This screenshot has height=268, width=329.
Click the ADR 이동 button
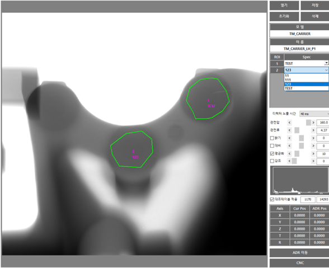point(300,253)
